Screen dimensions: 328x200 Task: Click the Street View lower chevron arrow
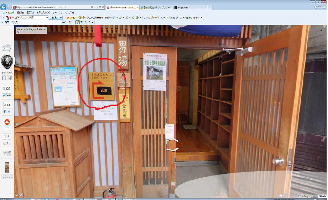(173, 149)
